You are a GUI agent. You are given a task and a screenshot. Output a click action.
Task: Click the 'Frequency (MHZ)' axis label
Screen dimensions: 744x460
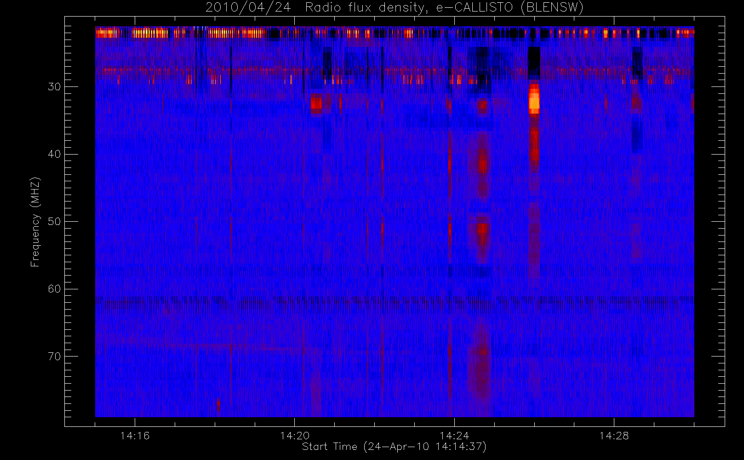click(x=35, y=222)
